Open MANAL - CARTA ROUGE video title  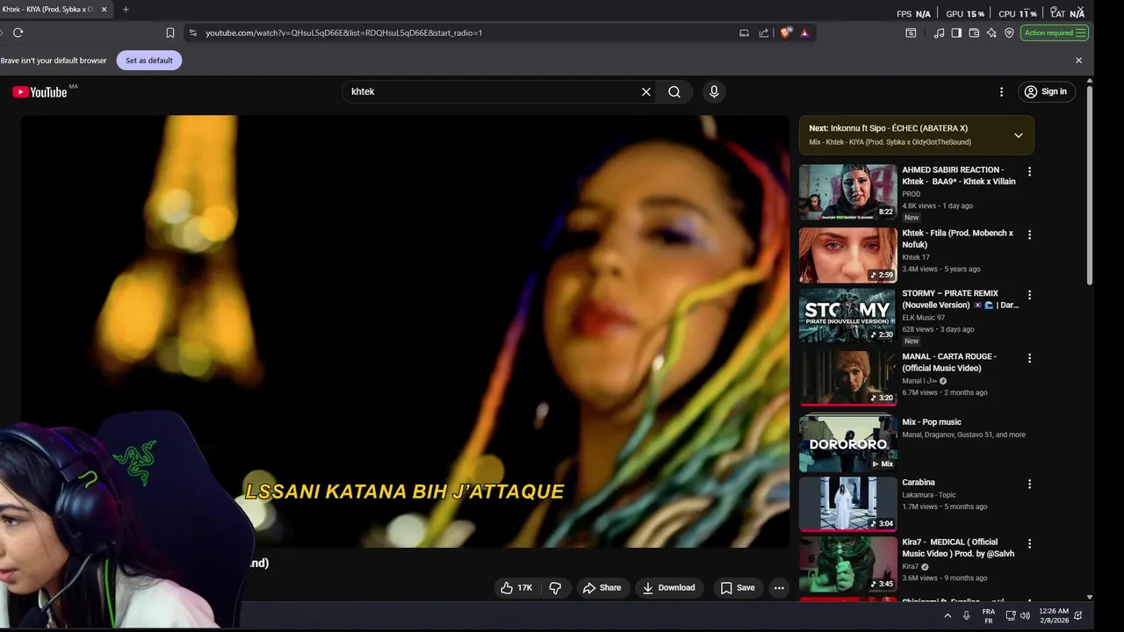[949, 363]
